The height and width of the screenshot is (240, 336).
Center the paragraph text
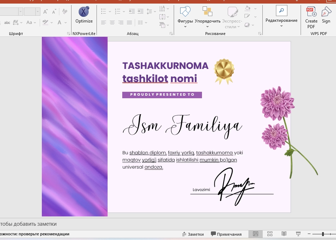pos(112,22)
